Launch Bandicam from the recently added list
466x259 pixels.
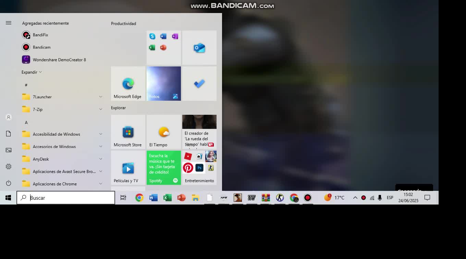click(62, 47)
